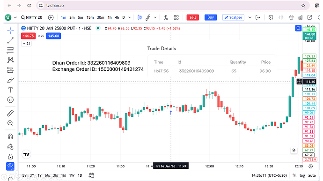Image resolution: width=323 pixels, height=181 pixels.
Task: Open the go to date calendar
Action: coord(91,175)
